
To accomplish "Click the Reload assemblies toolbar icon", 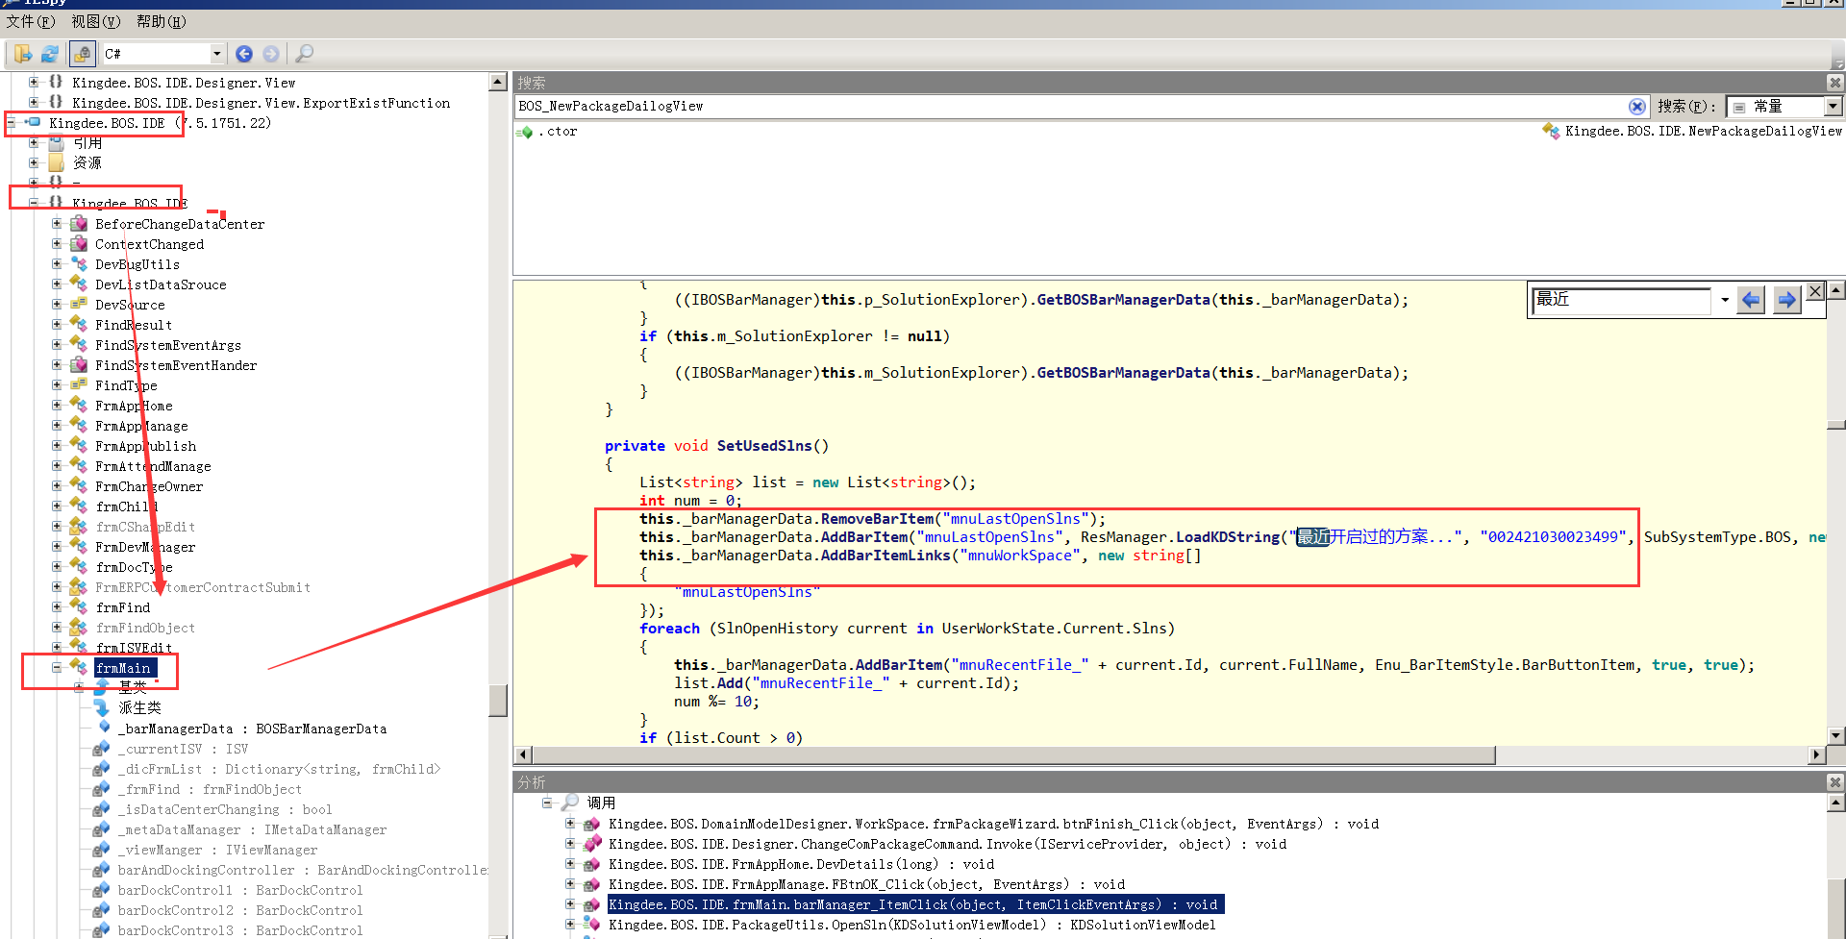I will [50, 54].
